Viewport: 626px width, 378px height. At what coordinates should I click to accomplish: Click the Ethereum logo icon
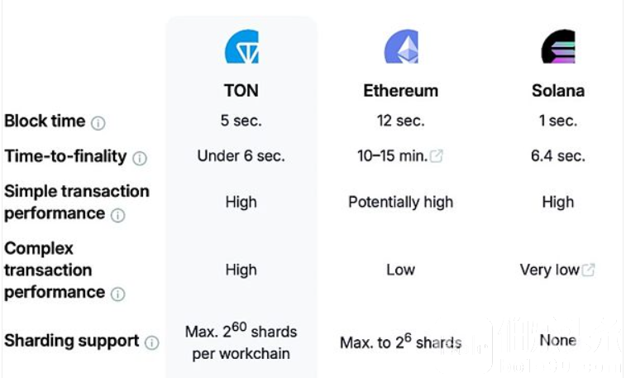pos(401,46)
